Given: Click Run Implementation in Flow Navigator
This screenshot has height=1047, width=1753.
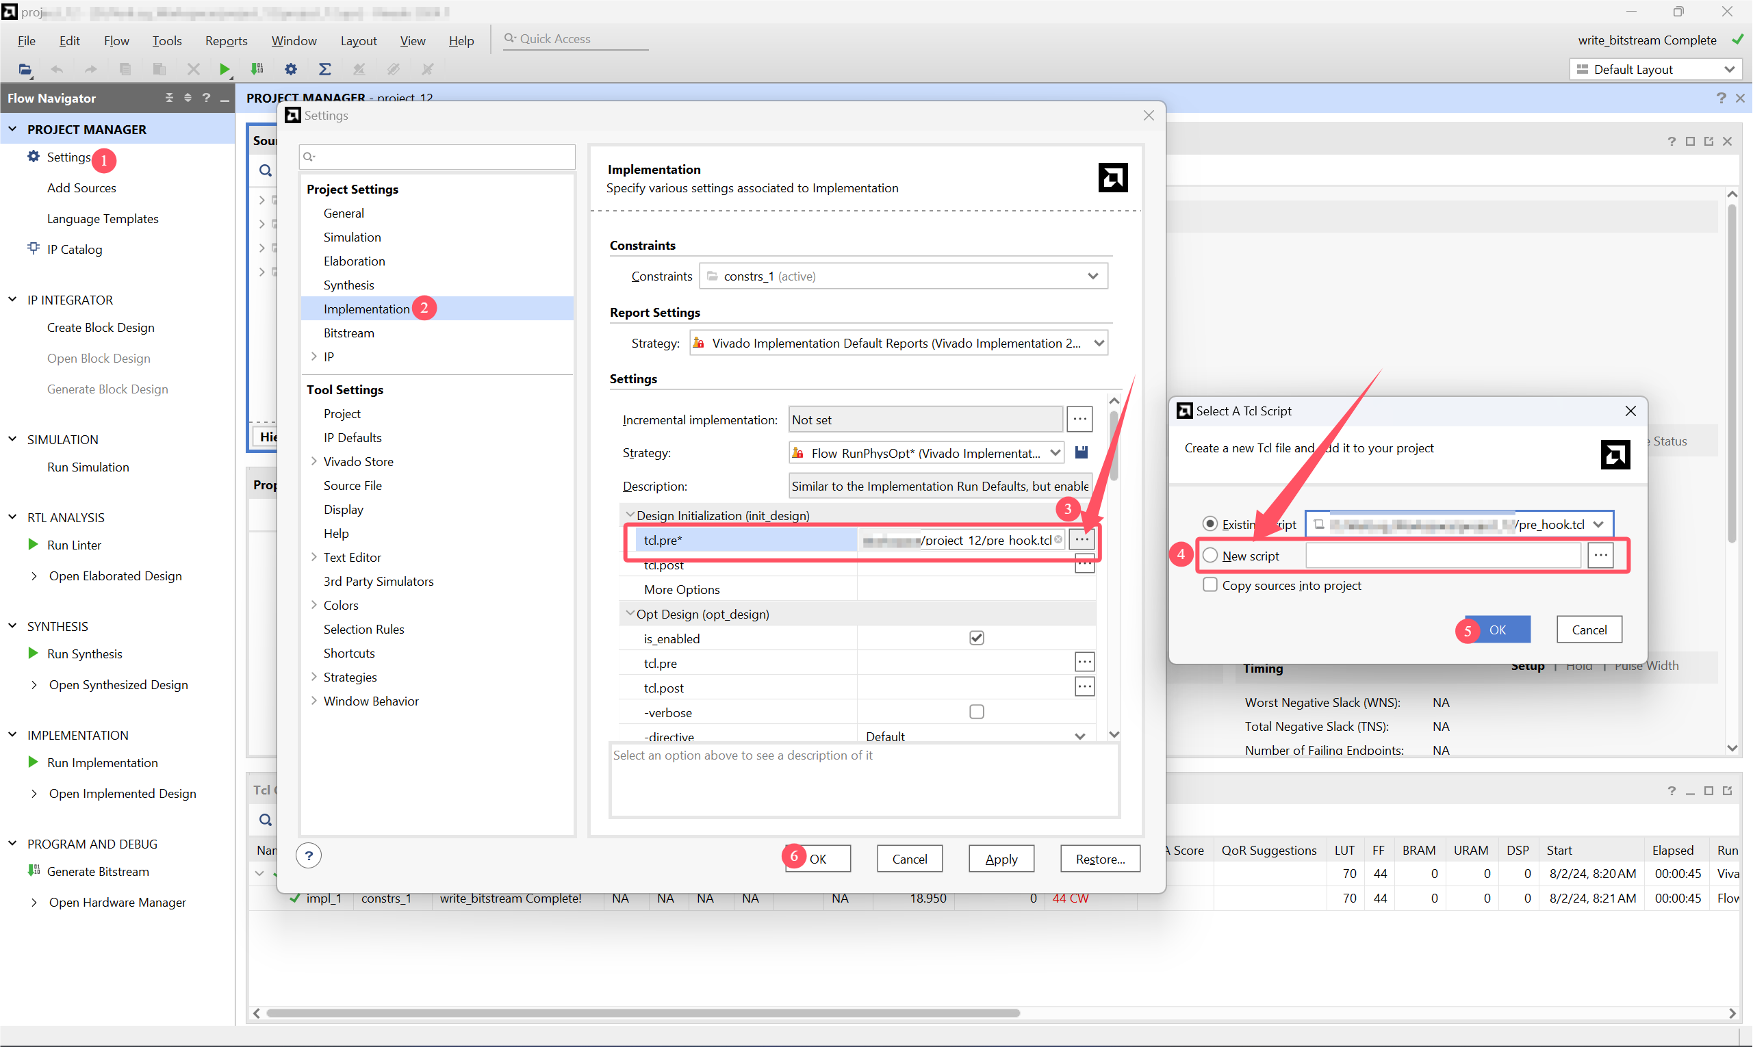Looking at the screenshot, I should 102,763.
